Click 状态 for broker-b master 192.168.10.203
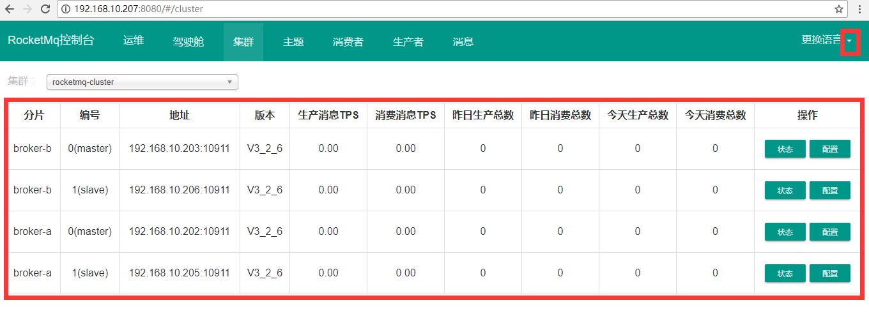 pyautogui.click(x=785, y=149)
